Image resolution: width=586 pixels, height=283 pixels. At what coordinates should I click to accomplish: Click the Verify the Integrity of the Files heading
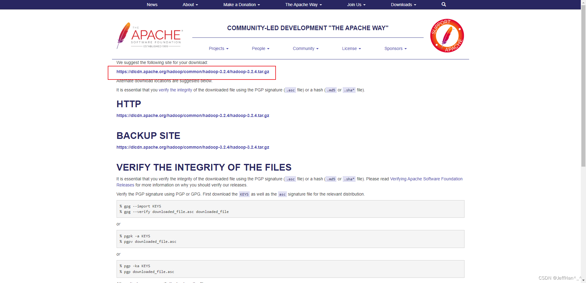coord(204,167)
